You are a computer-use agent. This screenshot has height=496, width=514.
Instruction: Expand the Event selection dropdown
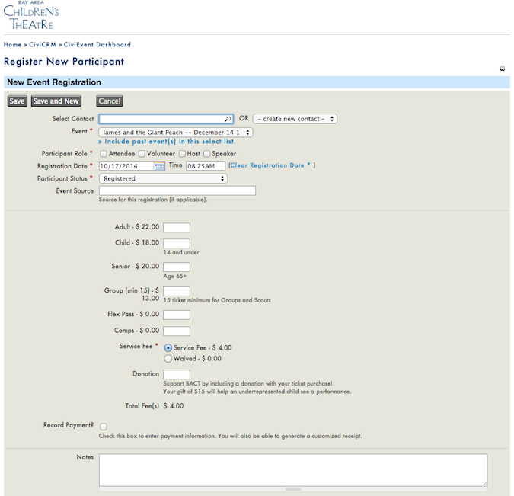click(175, 132)
